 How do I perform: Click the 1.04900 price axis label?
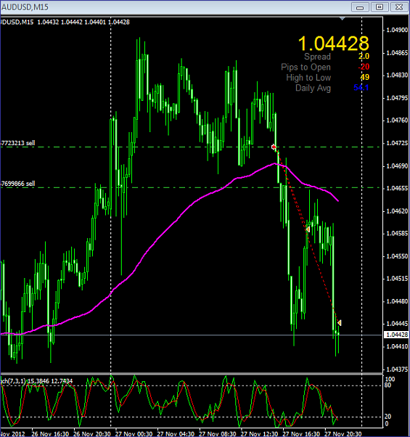point(397,30)
